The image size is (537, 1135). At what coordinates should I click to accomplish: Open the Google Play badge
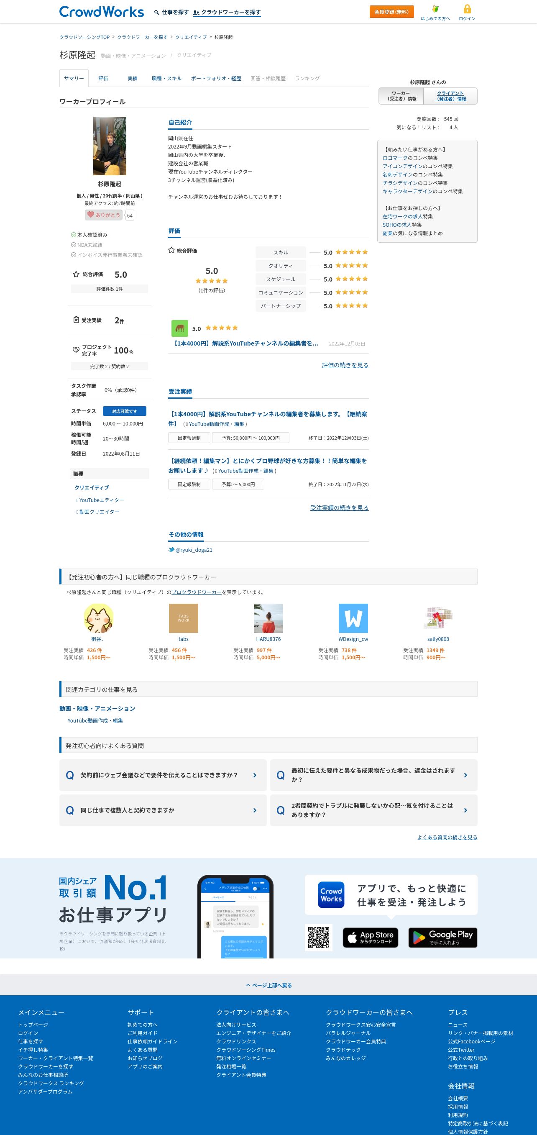[443, 938]
